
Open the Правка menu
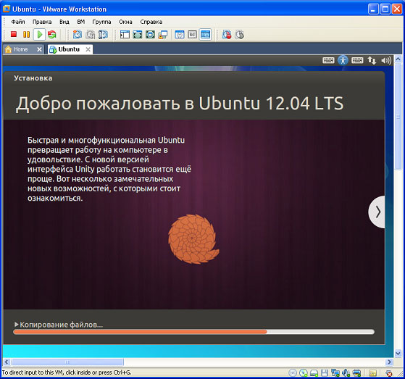pos(42,22)
